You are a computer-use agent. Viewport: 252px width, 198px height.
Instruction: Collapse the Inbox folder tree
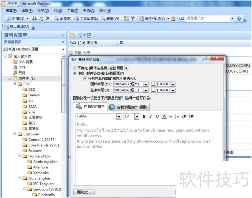(x=10, y=78)
